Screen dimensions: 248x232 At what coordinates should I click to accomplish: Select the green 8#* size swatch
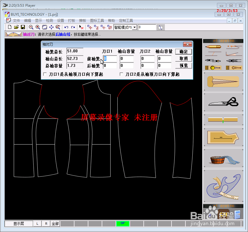pos(123,224)
